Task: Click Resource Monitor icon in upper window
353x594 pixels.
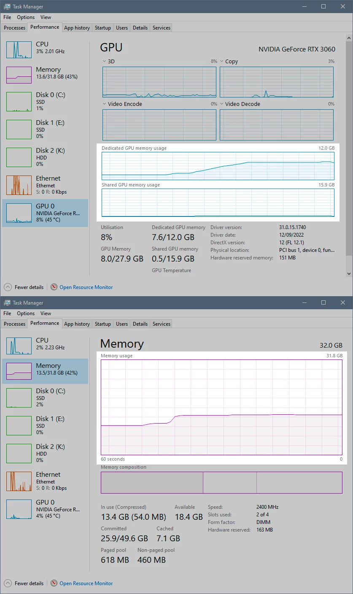Action: pyautogui.click(x=54, y=287)
